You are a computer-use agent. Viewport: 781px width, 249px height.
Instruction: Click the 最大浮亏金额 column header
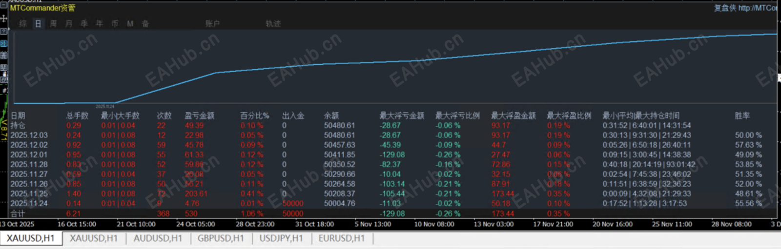pyautogui.click(x=402, y=115)
